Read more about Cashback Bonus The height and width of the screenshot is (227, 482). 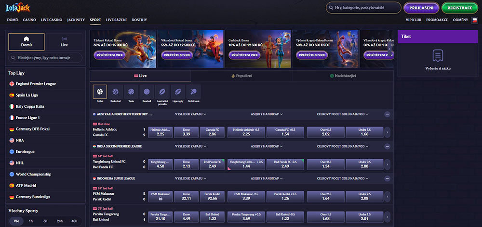244,55
